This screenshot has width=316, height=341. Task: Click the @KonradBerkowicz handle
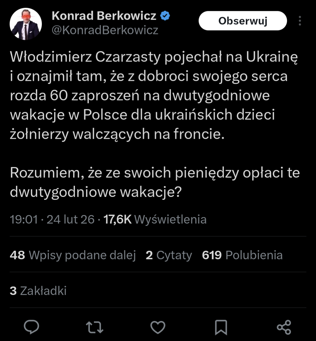(105, 30)
